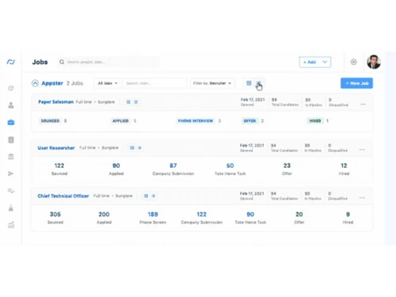This screenshot has width=396, height=297.
Task: Select the PHONE INTERVIEW stage of Paper Salesman
Action: pos(196,120)
